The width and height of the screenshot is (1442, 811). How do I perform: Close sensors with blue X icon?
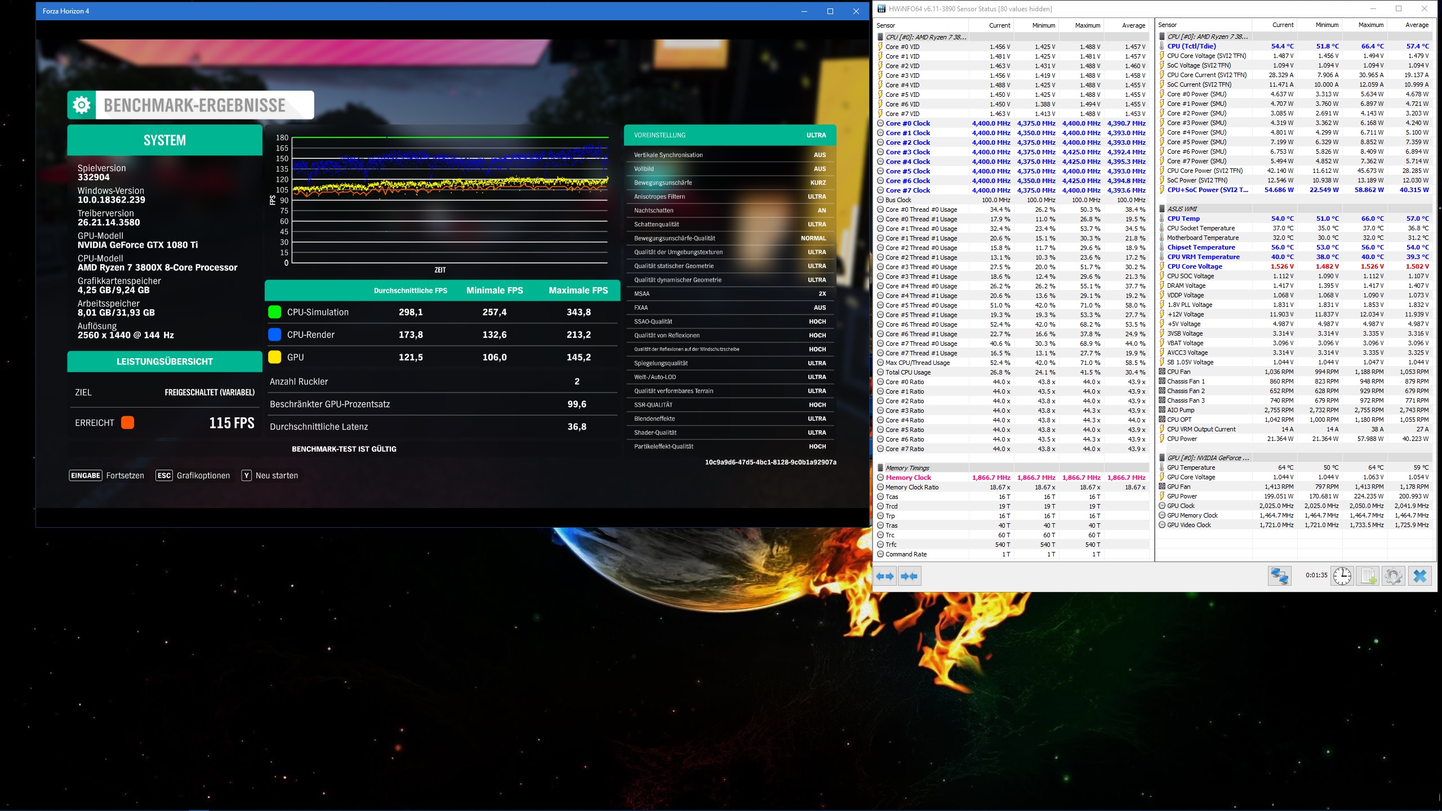(x=1419, y=576)
